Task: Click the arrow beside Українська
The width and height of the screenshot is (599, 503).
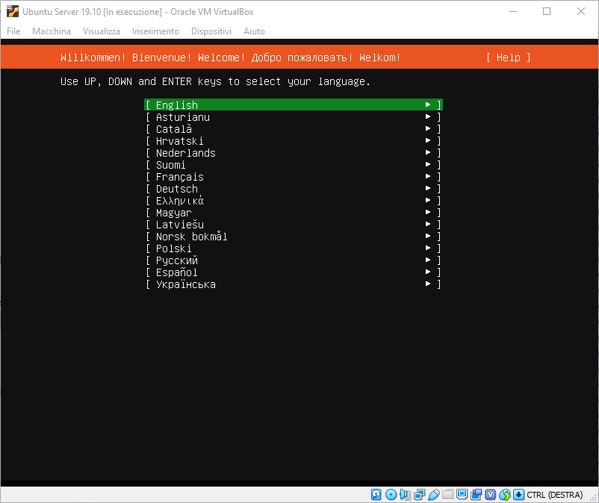Action: coord(428,284)
